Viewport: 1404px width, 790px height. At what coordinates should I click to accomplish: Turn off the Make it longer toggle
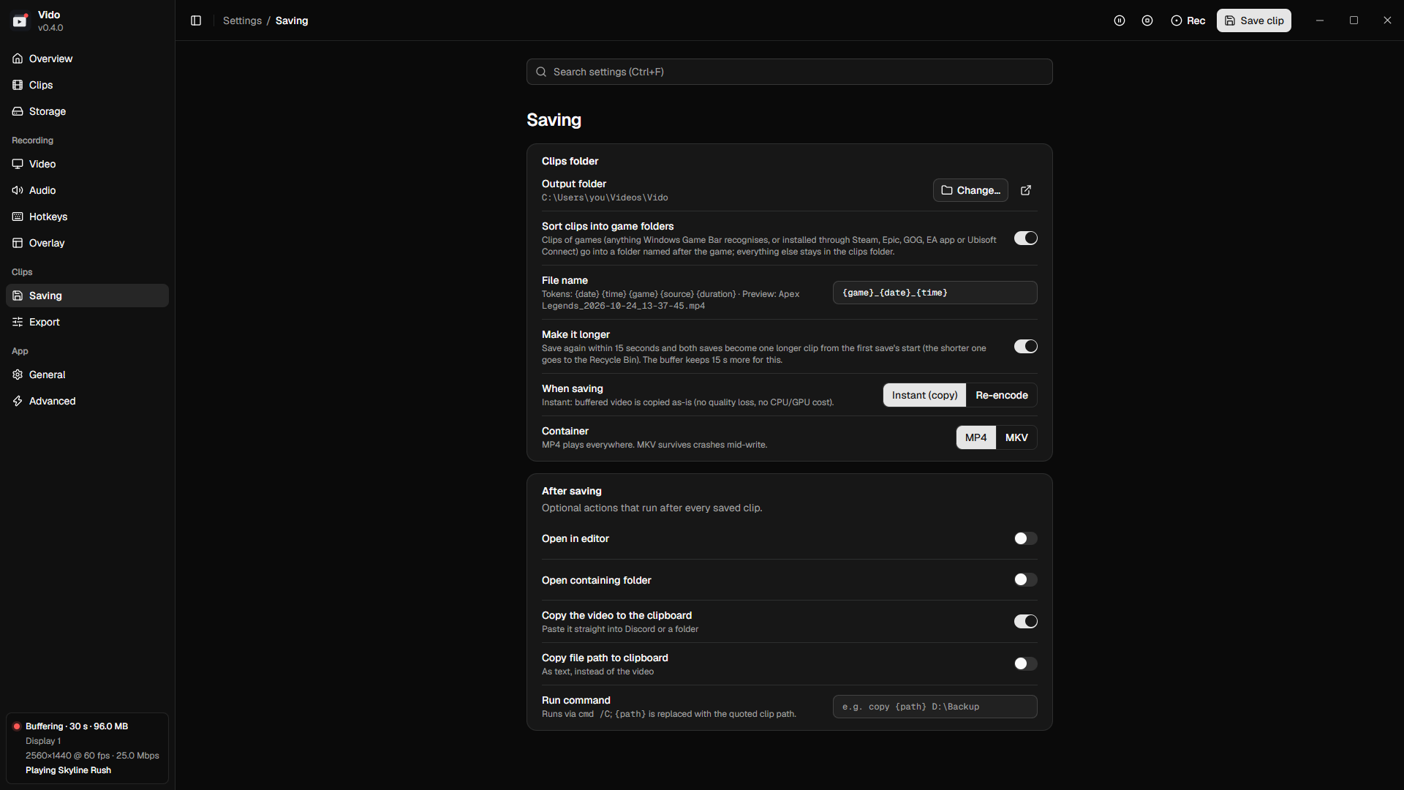click(x=1025, y=347)
